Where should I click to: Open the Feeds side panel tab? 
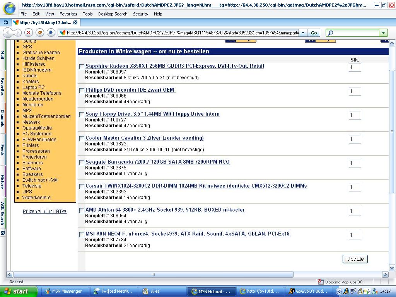click(3, 150)
